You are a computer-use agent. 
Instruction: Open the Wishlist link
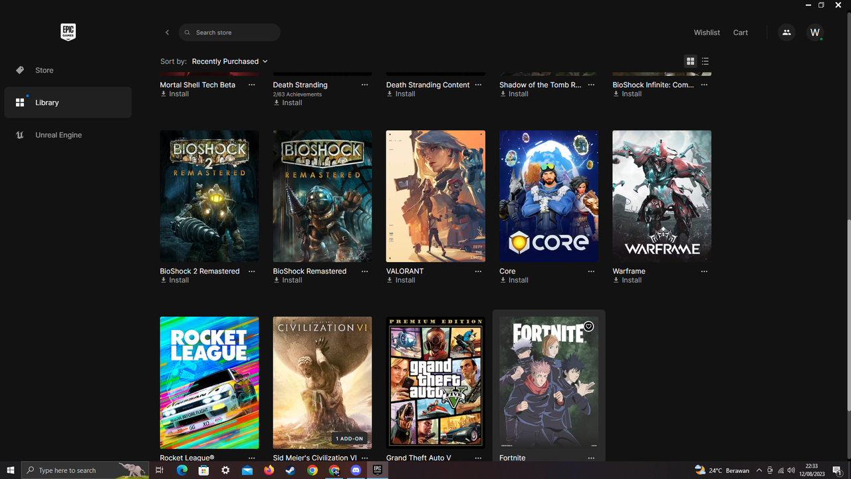707,33
